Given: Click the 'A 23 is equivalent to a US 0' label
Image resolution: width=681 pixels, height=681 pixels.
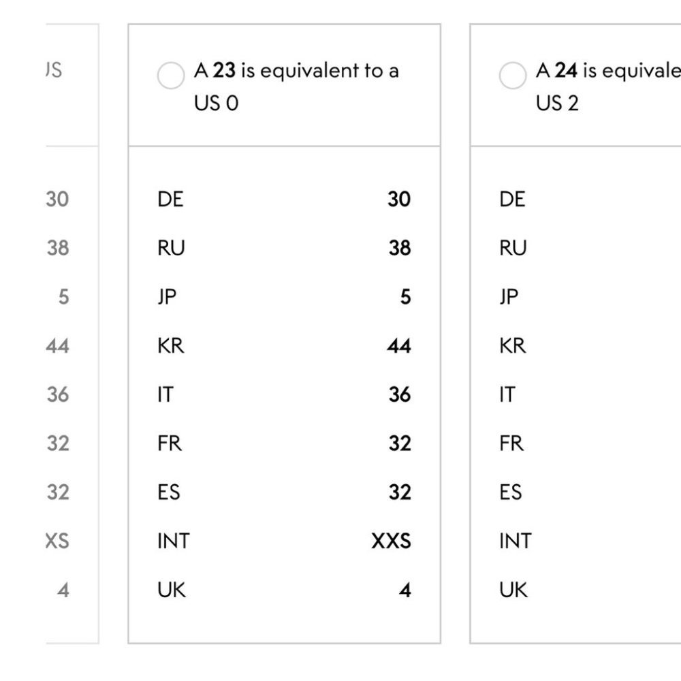Looking at the screenshot, I should pyautogui.click(x=296, y=86).
